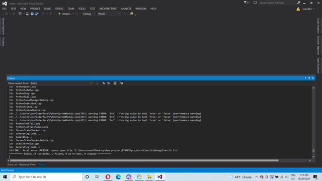This screenshot has width=322, height=181.
Task: Select the Output tab at the bottom
Action: (x=41, y=164)
